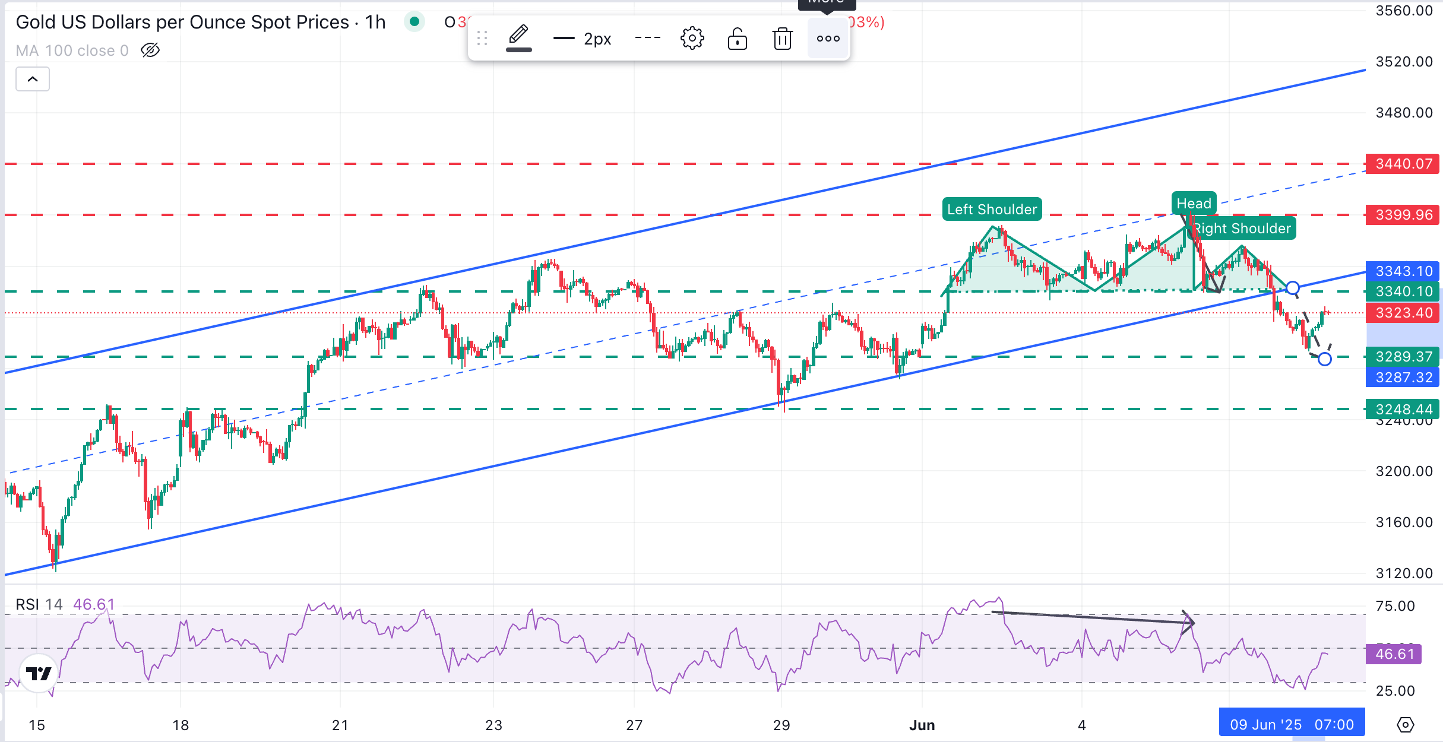Screen dimensions: 1443x742
Task: Open the More options ellipsis
Action: pyautogui.click(x=828, y=39)
